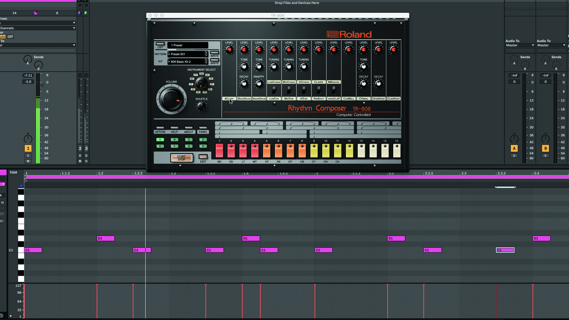Click step button 5 on the sequencer
569x320 pixels.
coord(267,150)
